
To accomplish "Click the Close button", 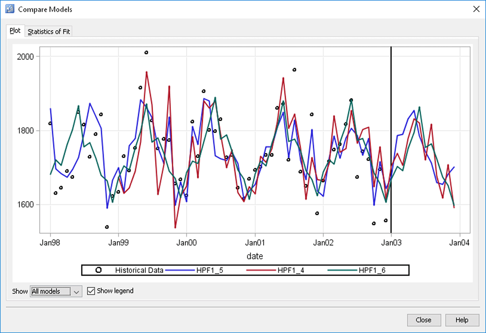I will 424,320.
